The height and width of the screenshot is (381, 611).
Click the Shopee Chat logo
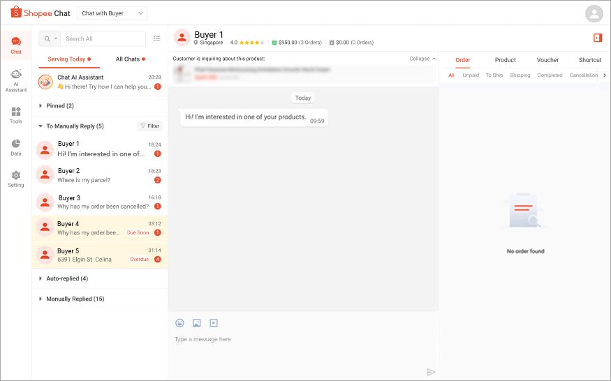pyautogui.click(x=41, y=13)
